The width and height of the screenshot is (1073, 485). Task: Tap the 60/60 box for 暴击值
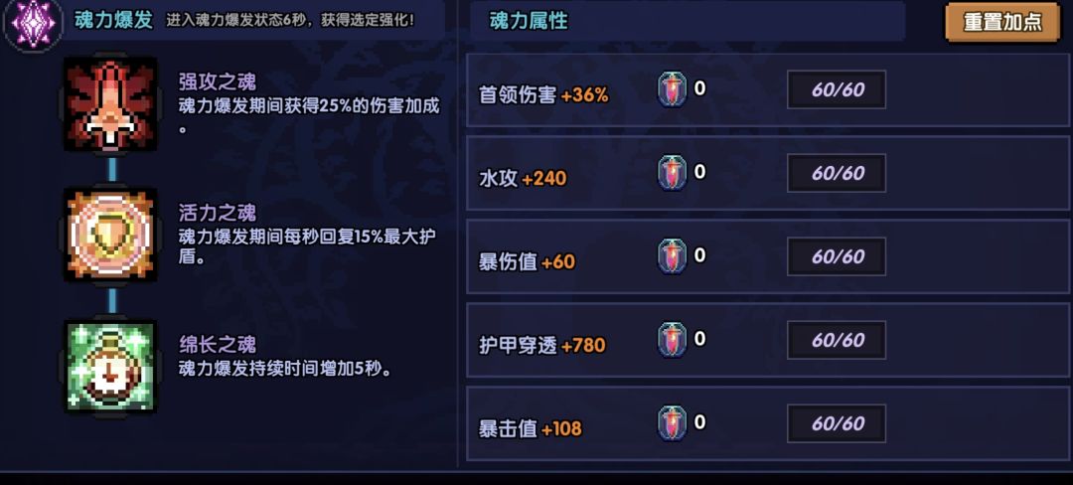837,424
